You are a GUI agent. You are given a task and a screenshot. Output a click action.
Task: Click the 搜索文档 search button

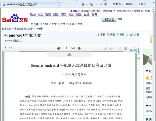point(109,19)
